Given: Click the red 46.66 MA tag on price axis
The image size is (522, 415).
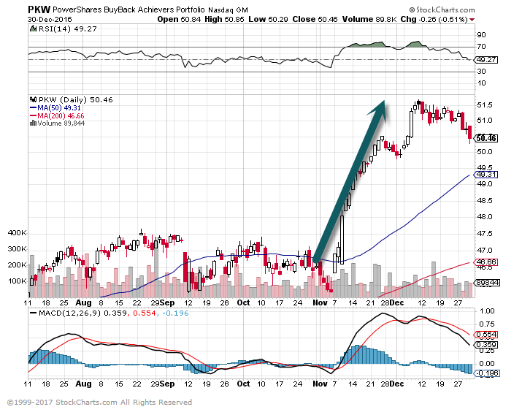Looking at the screenshot, I should [487, 262].
